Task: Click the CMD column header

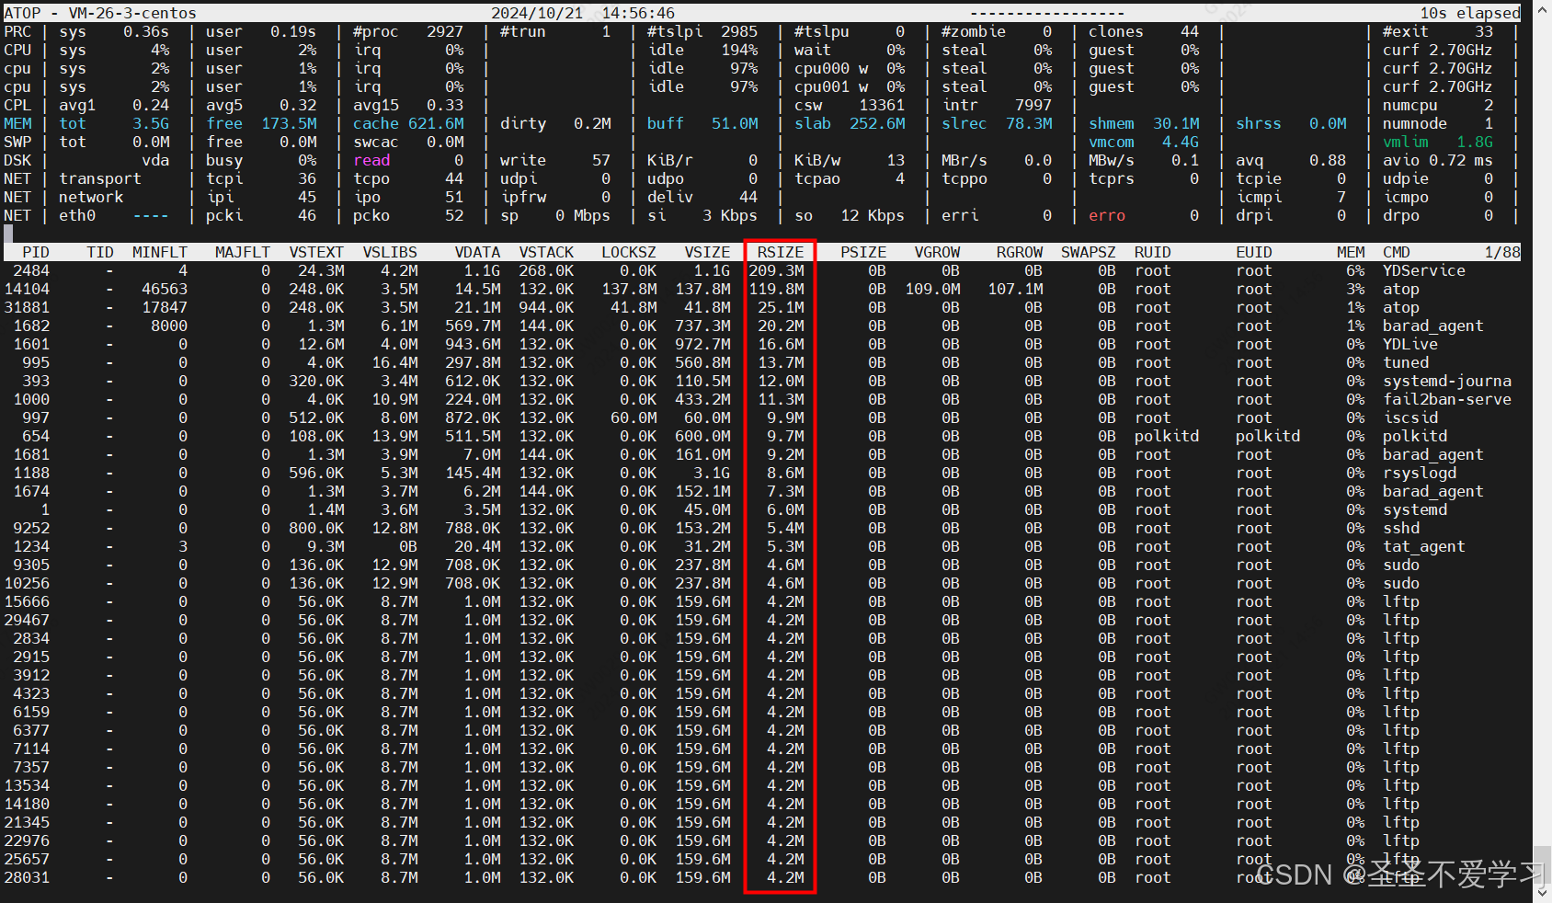Action: click(1397, 252)
